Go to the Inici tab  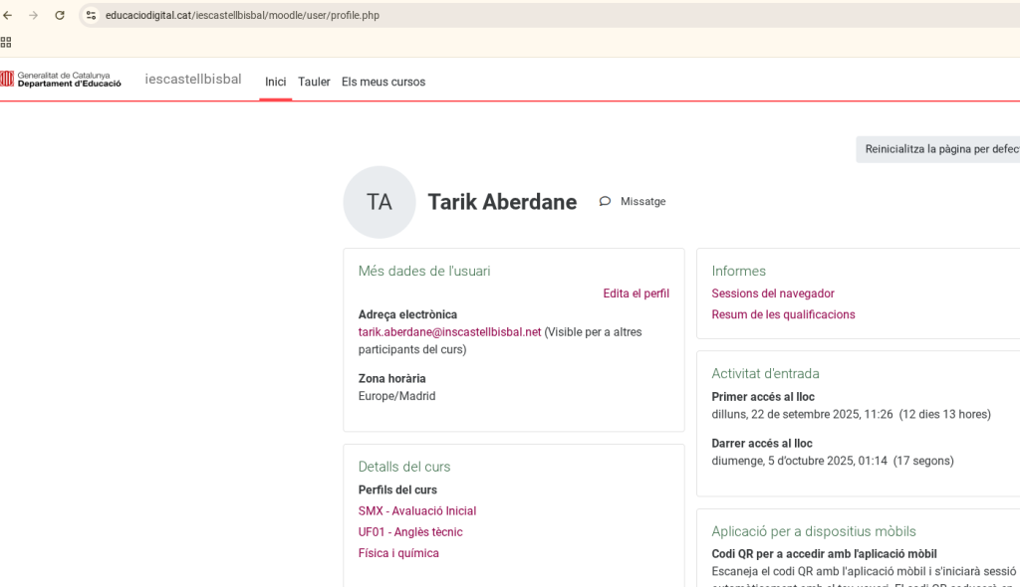pyautogui.click(x=275, y=82)
